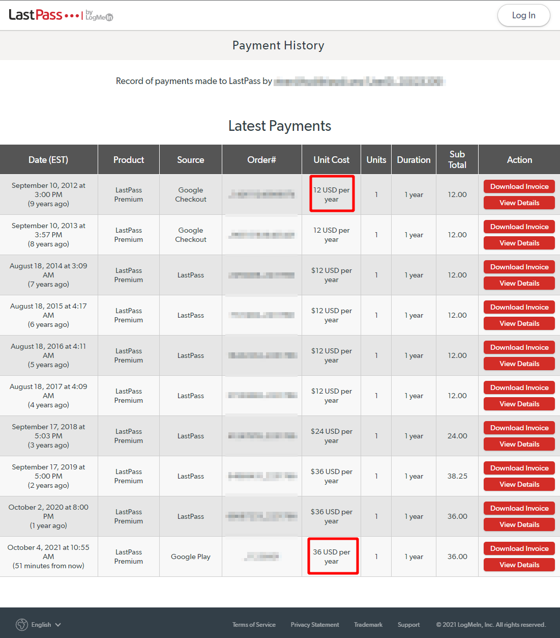Click the Action column header

pos(519,160)
